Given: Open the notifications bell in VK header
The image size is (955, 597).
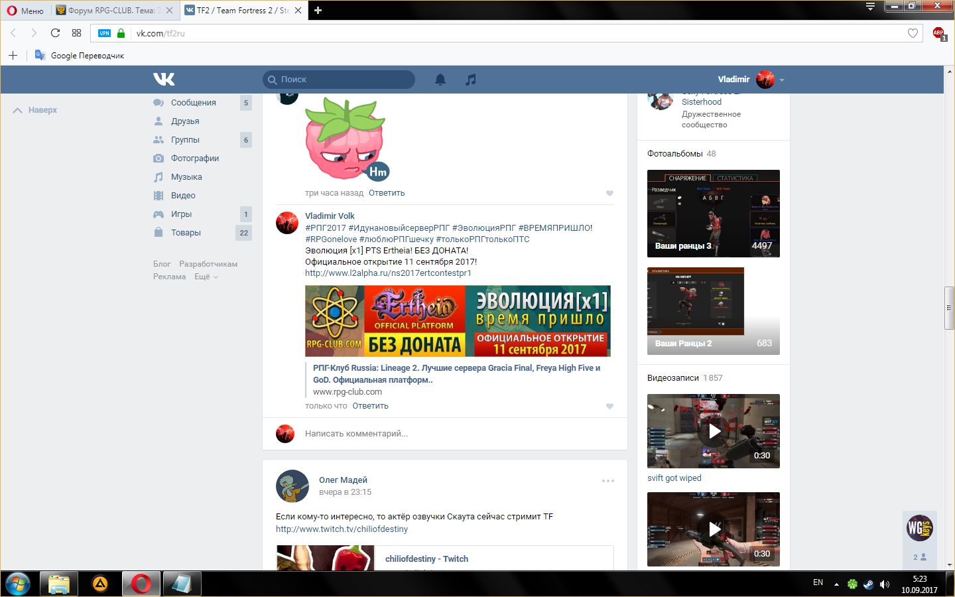Looking at the screenshot, I should point(440,80).
